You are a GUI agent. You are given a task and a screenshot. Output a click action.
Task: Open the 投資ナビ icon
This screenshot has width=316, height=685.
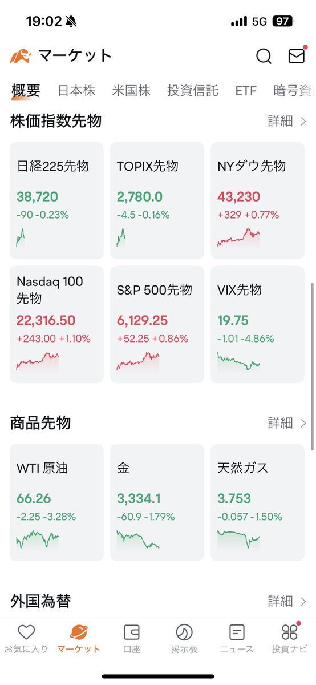(290, 632)
